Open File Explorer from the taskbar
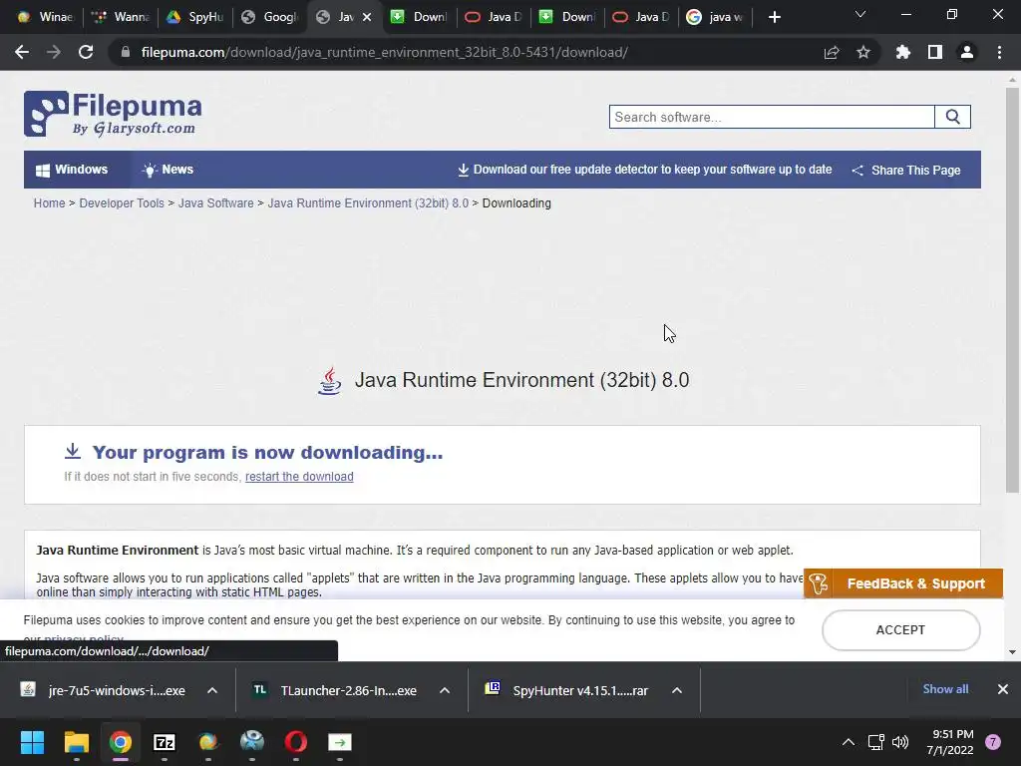This screenshot has height=766, width=1021. (x=76, y=742)
